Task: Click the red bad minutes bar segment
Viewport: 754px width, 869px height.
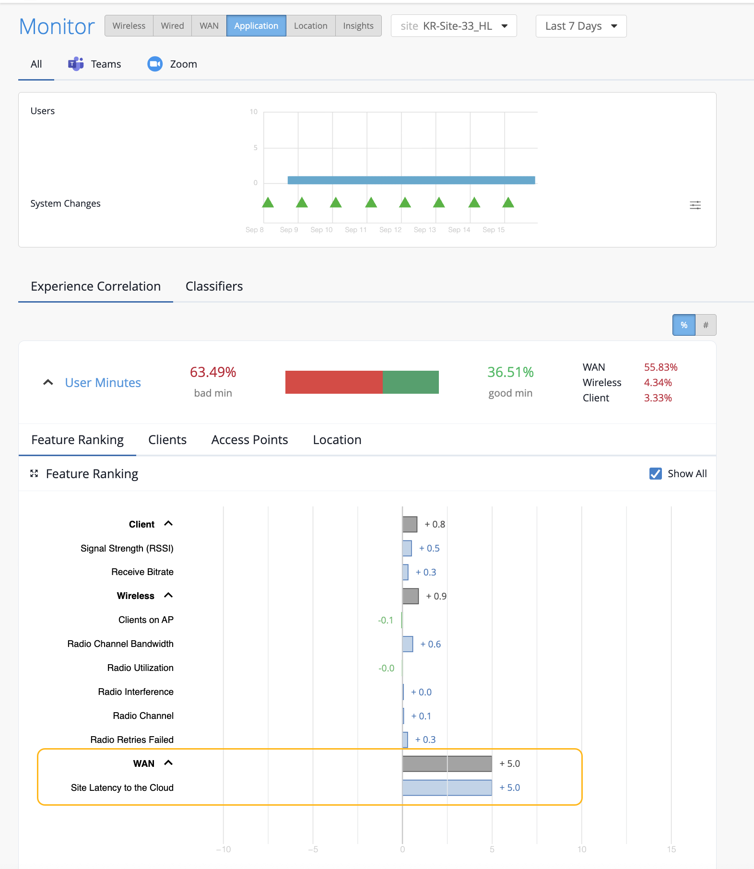Action: pyautogui.click(x=333, y=382)
